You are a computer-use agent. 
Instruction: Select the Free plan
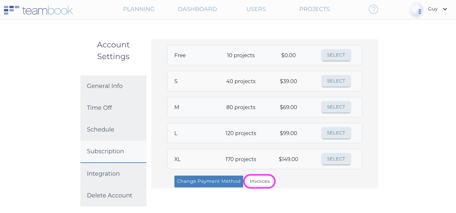click(336, 55)
